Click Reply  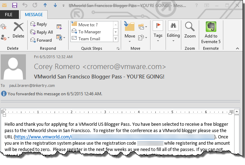click(38, 24)
